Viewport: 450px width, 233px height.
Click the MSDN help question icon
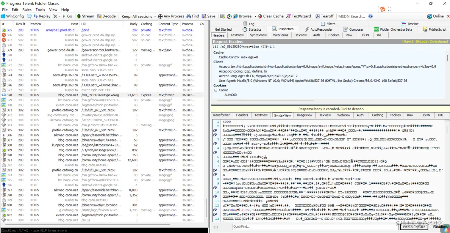click(371, 16)
